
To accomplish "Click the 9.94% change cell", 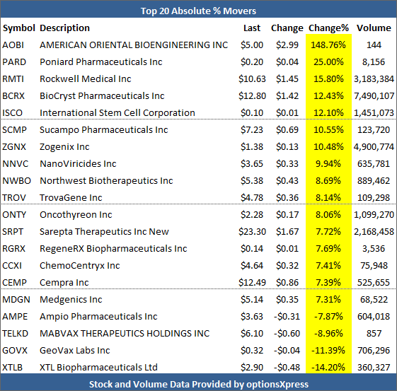I will click(328, 163).
